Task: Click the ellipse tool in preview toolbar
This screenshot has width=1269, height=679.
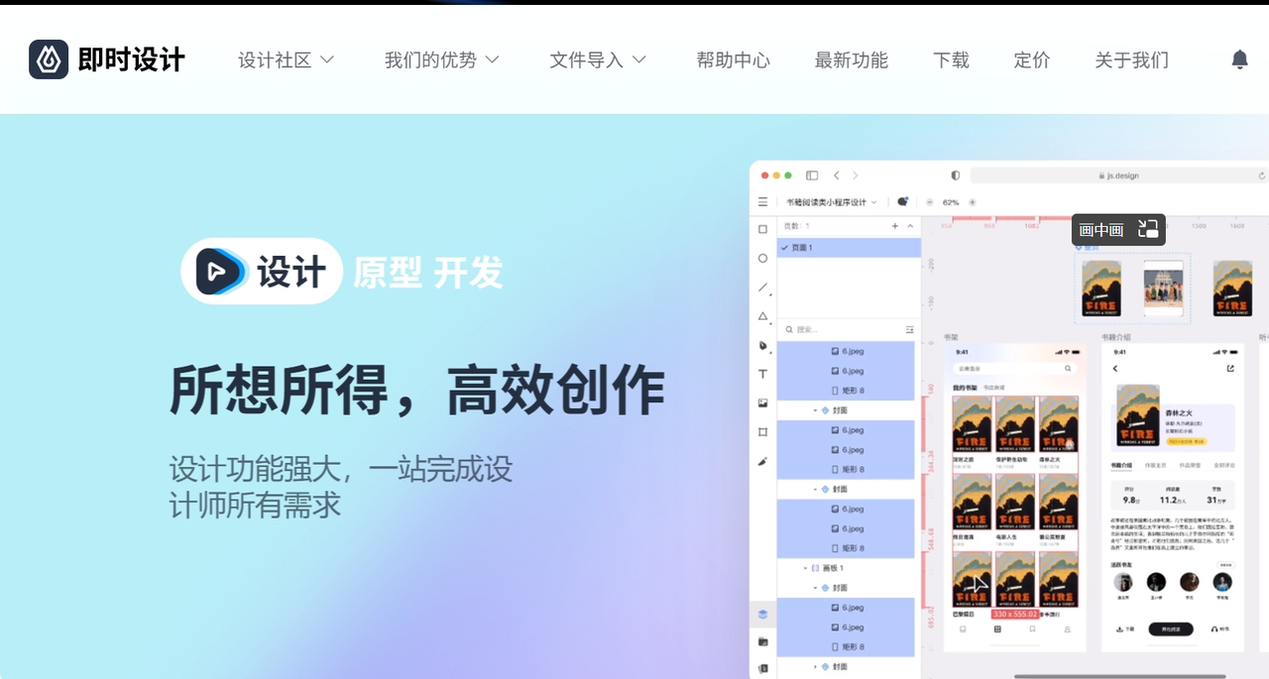Action: pos(762,258)
